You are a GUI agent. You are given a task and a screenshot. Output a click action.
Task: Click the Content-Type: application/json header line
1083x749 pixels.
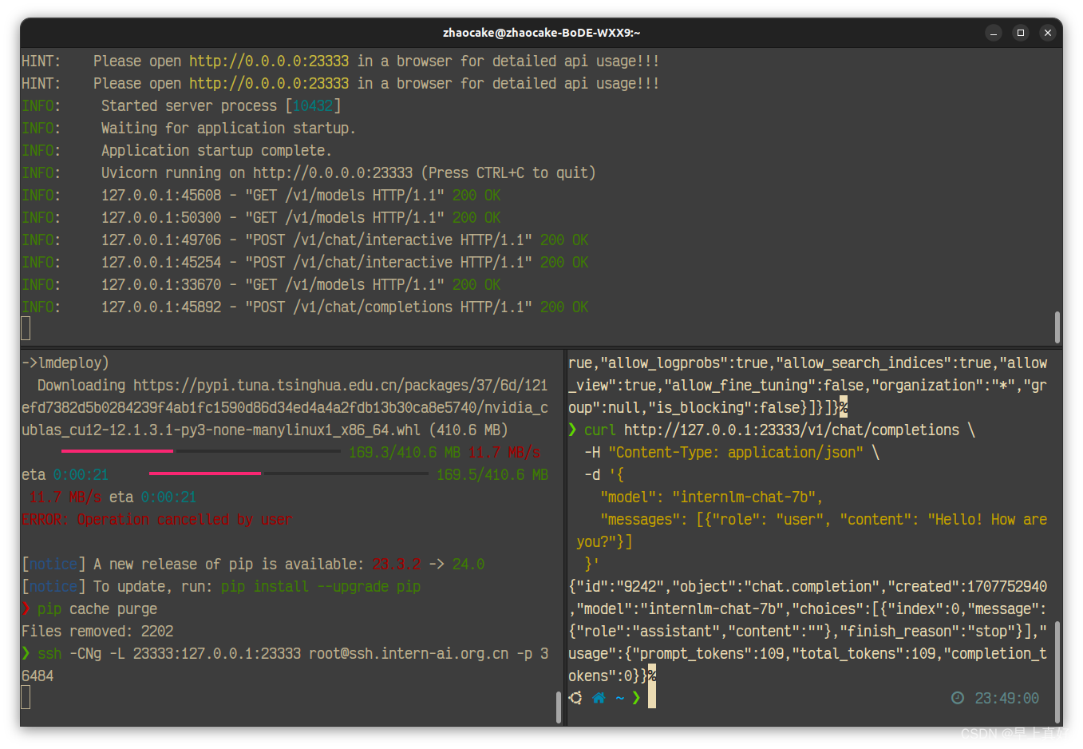coord(732,453)
